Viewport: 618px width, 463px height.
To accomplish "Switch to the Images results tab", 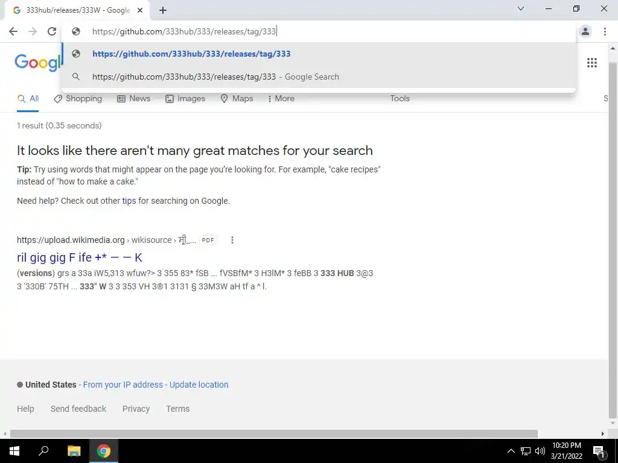I will (186, 98).
